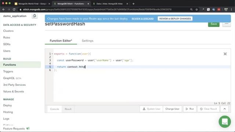The height and width of the screenshot is (132, 235).
Task: Open Logs in the sidebar
Action: pos(6,119)
